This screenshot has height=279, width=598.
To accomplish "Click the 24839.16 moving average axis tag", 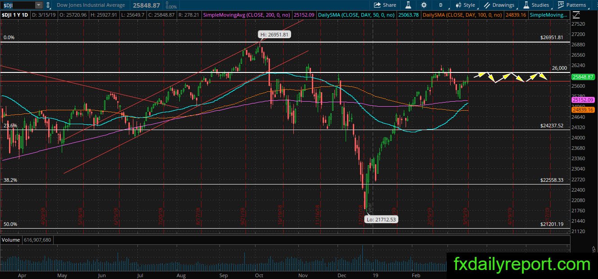I will pos(583,109).
